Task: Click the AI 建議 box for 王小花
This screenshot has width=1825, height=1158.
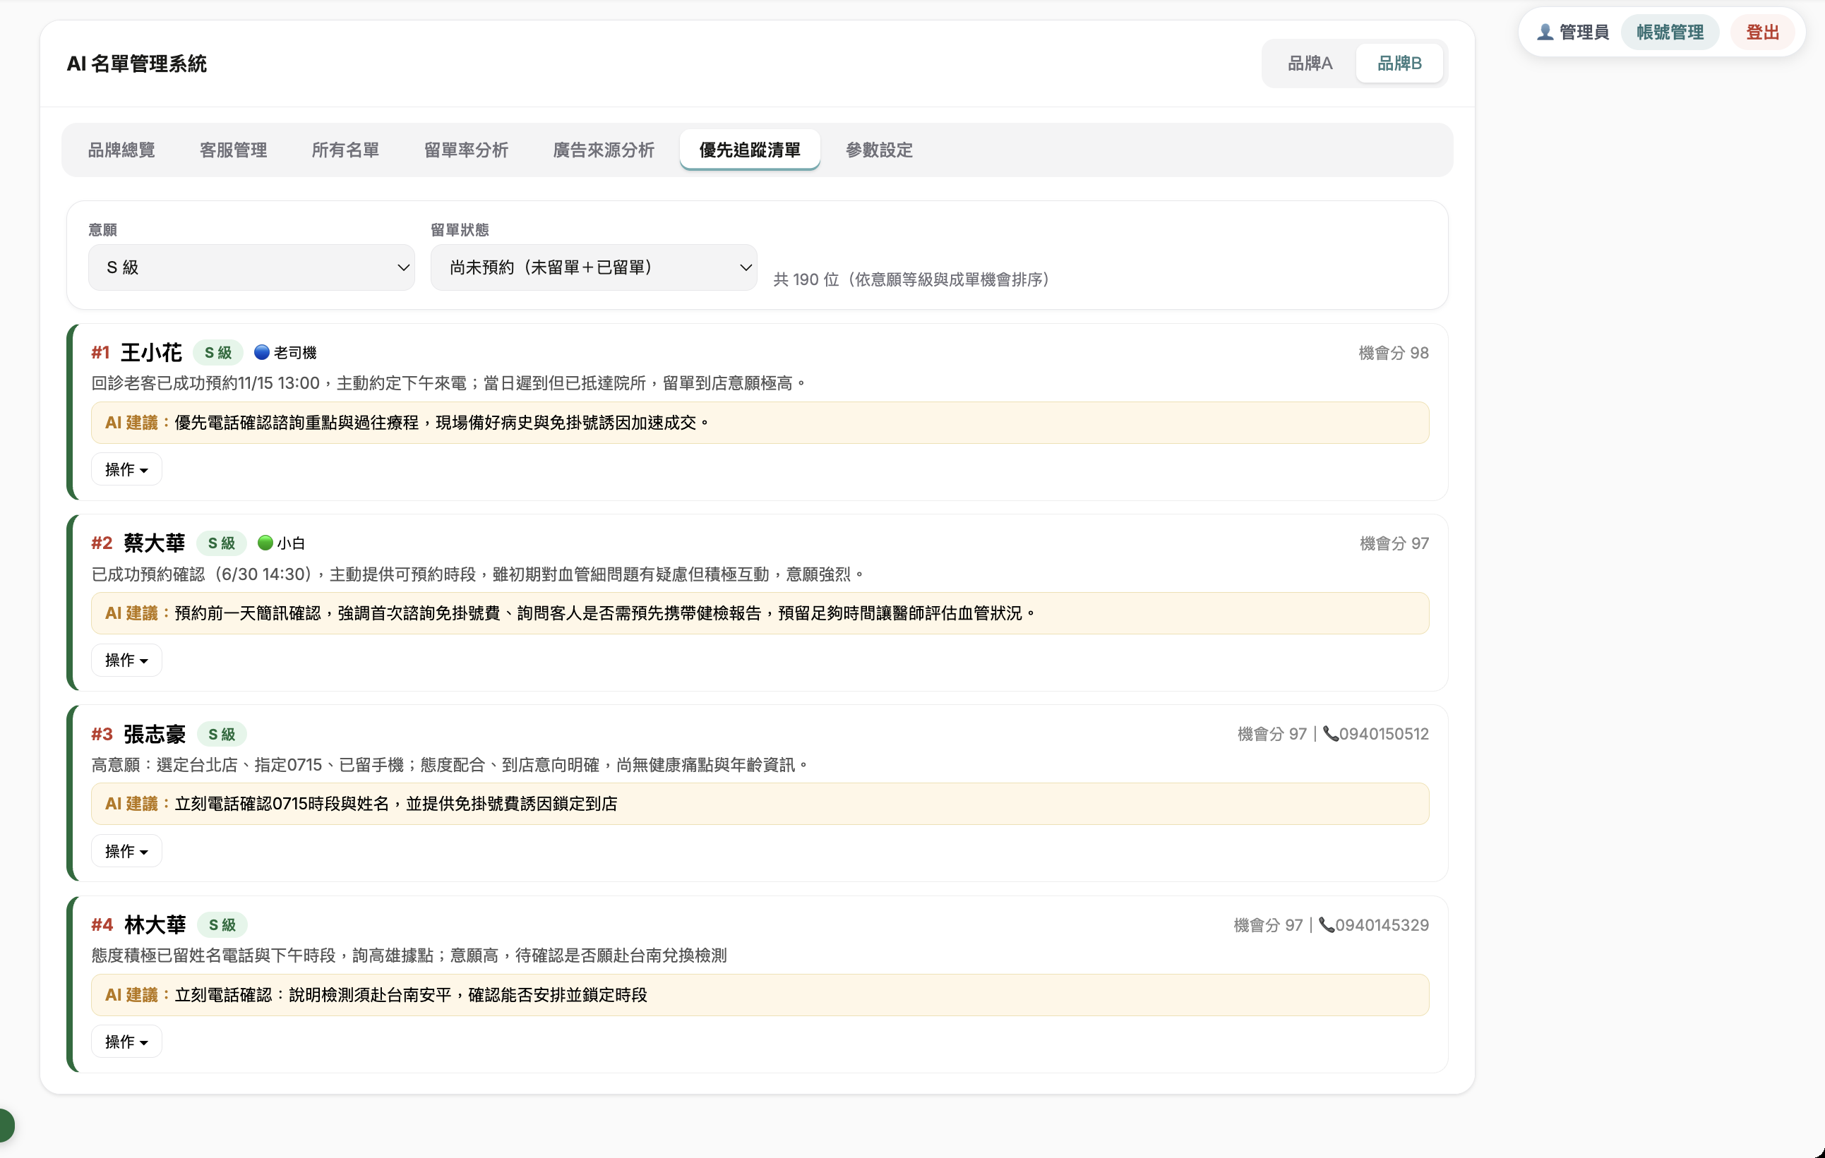Action: click(760, 423)
